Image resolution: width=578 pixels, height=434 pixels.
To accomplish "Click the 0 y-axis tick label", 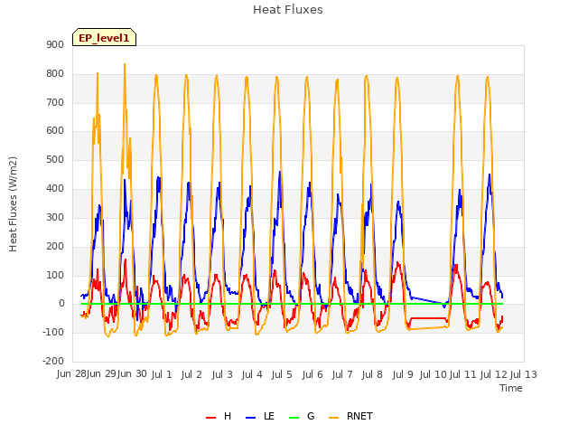I will [61, 304].
